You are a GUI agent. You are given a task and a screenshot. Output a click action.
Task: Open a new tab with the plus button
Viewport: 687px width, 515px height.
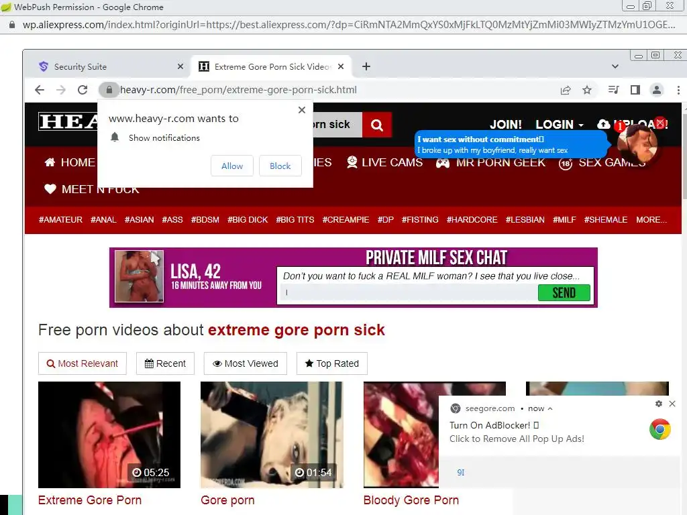point(366,66)
